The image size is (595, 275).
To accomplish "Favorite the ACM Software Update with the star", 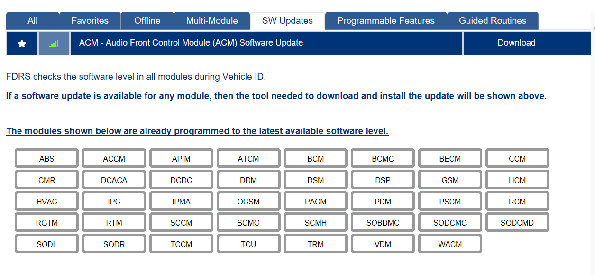I will (x=22, y=43).
